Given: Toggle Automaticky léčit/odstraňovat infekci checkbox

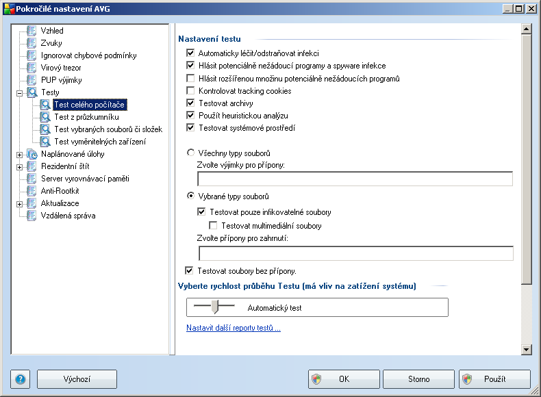Looking at the screenshot, I should pyautogui.click(x=190, y=53).
